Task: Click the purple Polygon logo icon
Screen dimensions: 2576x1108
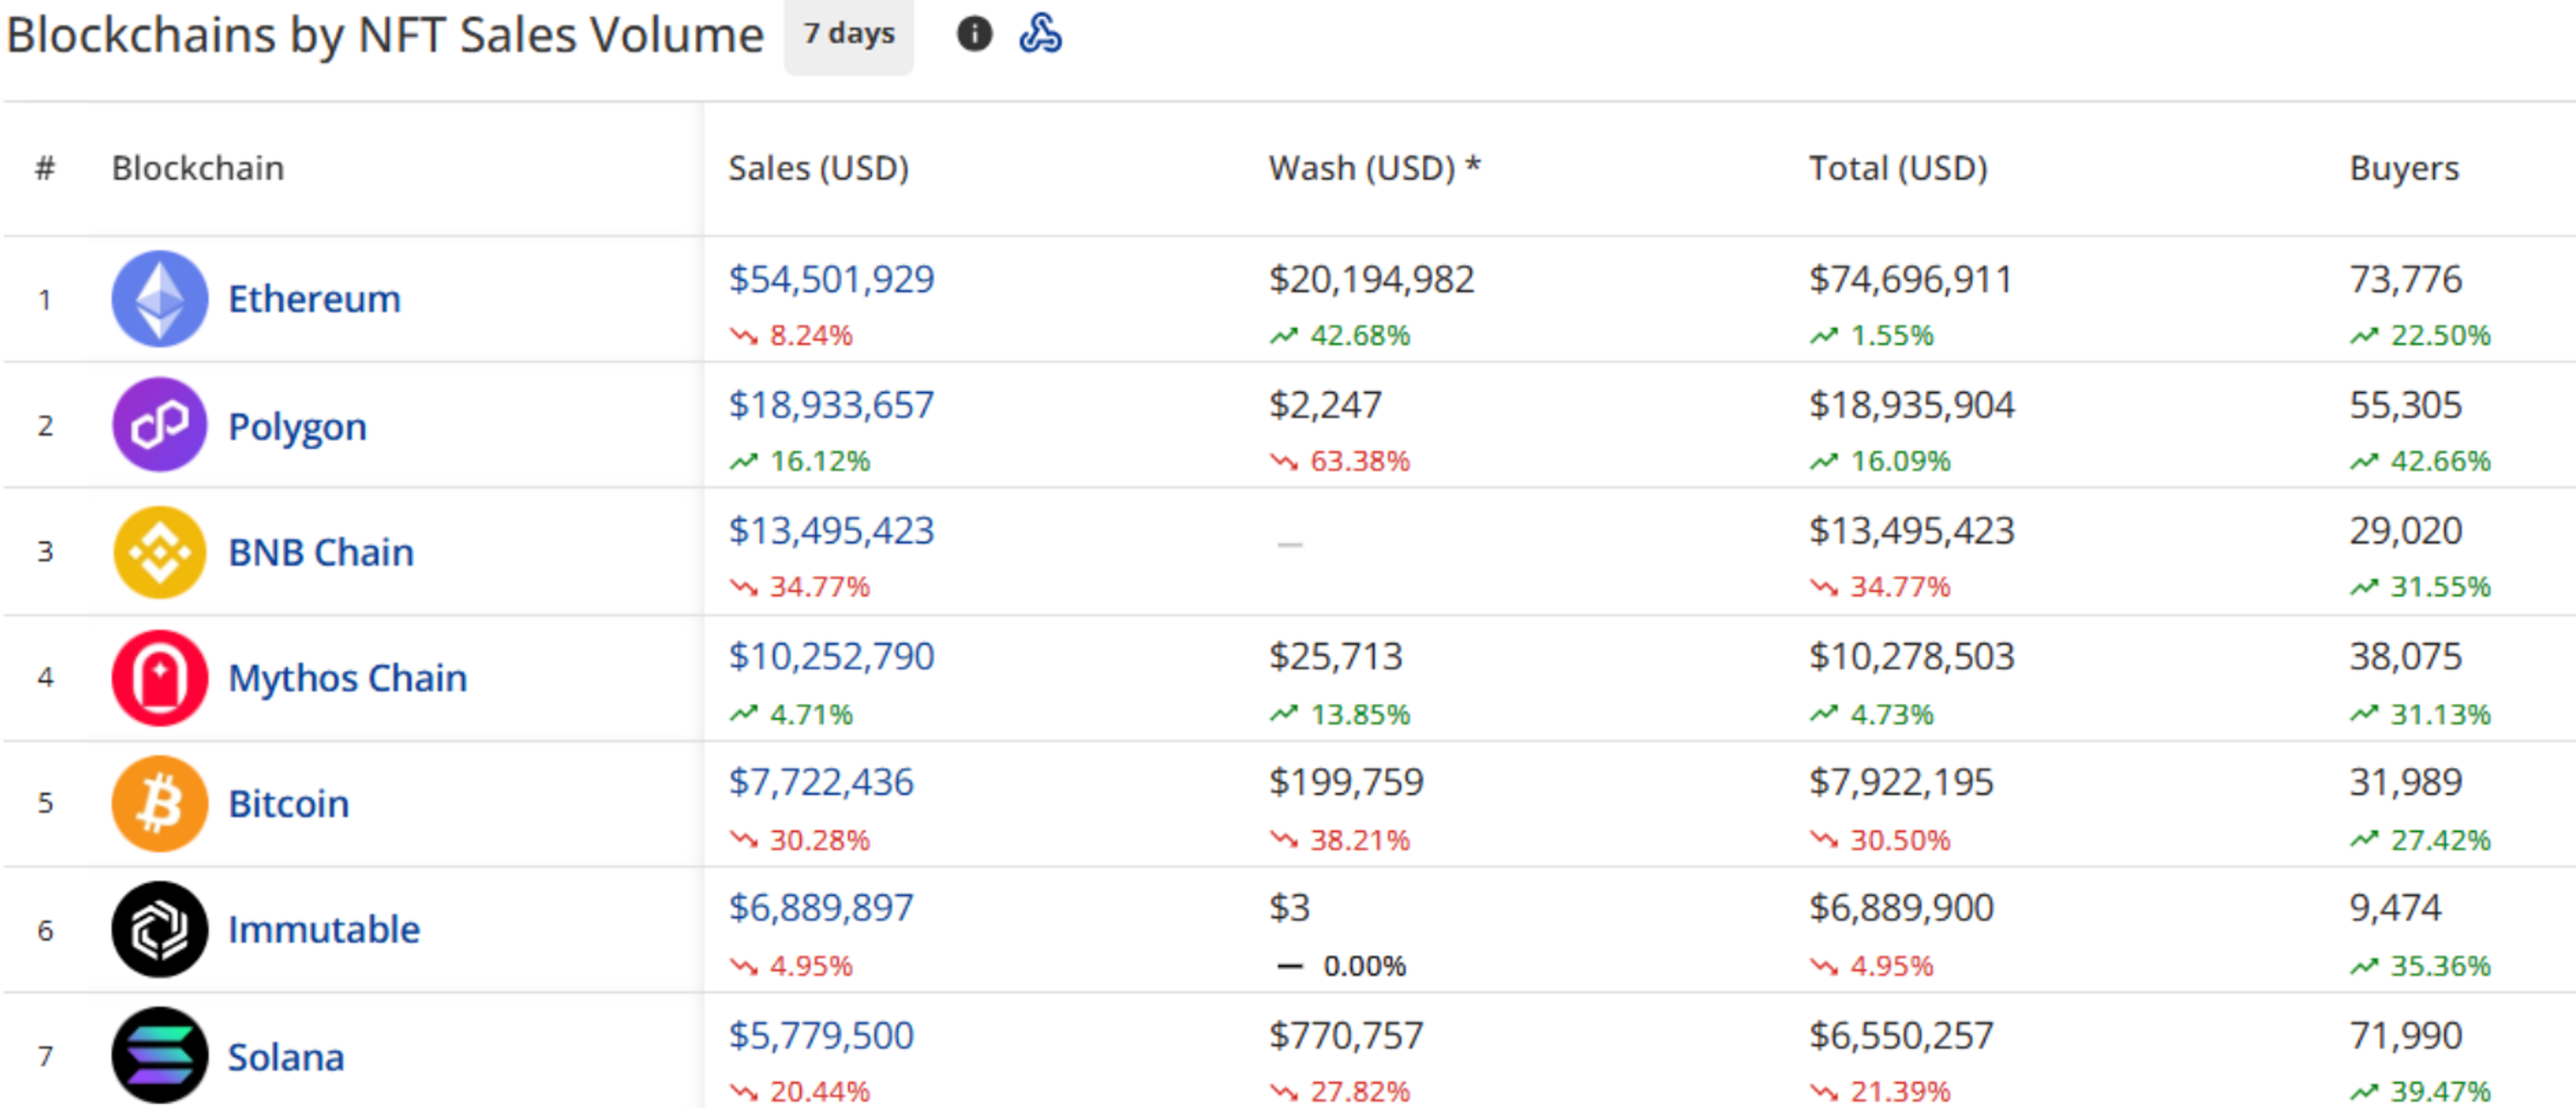Action: click(x=159, y=425)
